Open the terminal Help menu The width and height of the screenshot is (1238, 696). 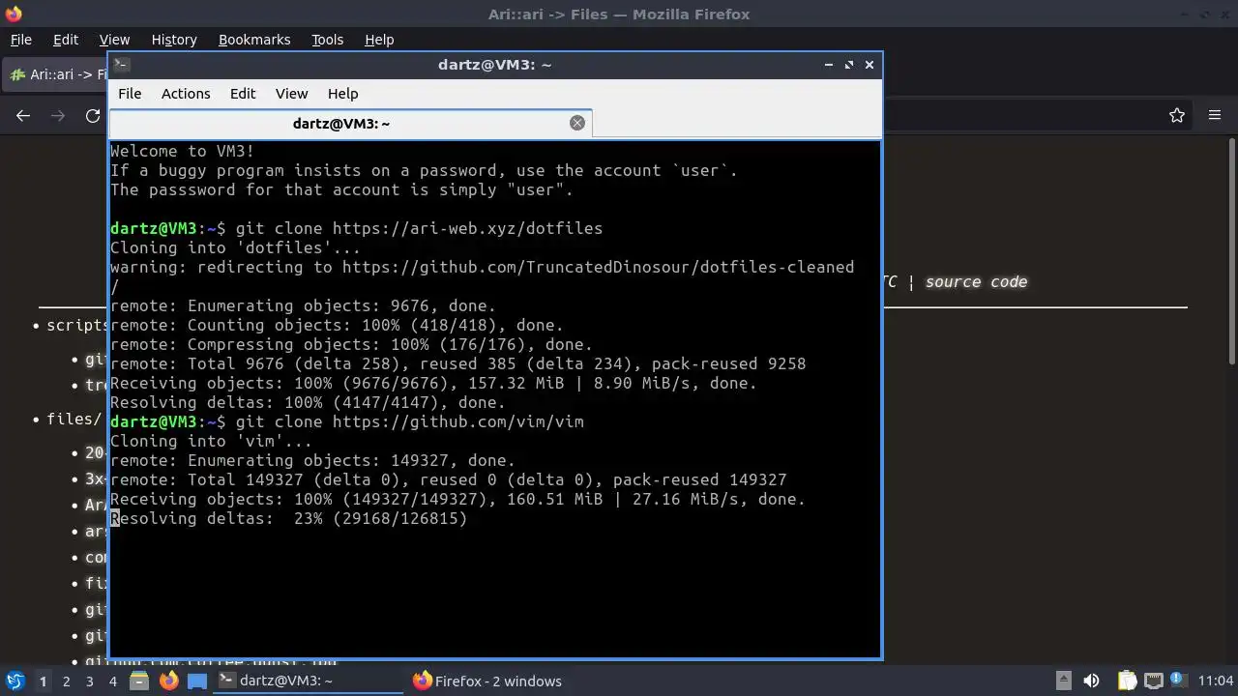(342, 93)
